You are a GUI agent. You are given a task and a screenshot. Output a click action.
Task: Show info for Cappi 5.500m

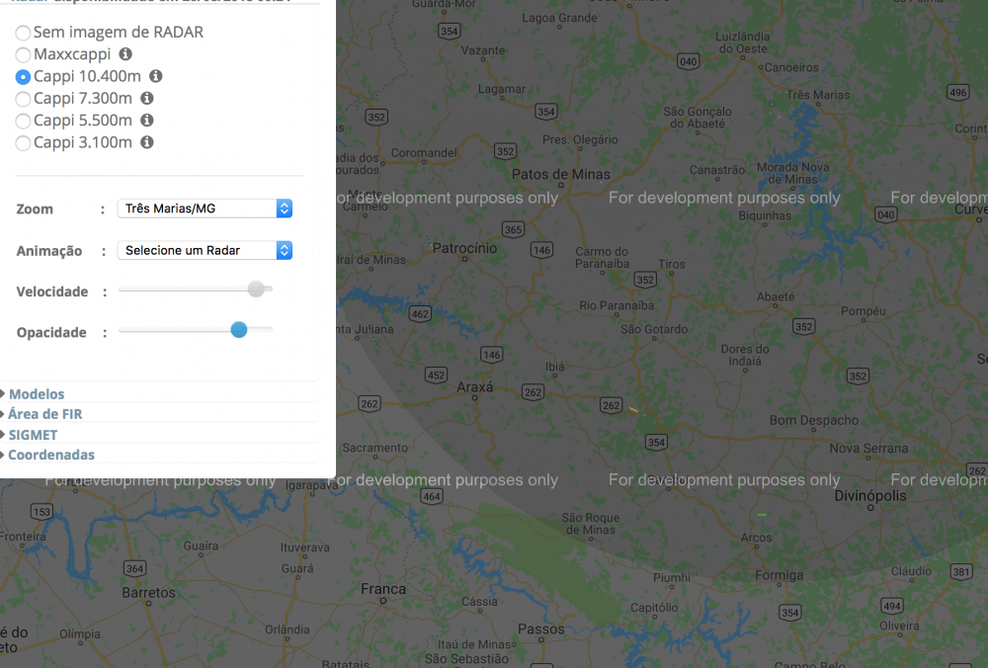pyautogui.click(x=147, y=120)
